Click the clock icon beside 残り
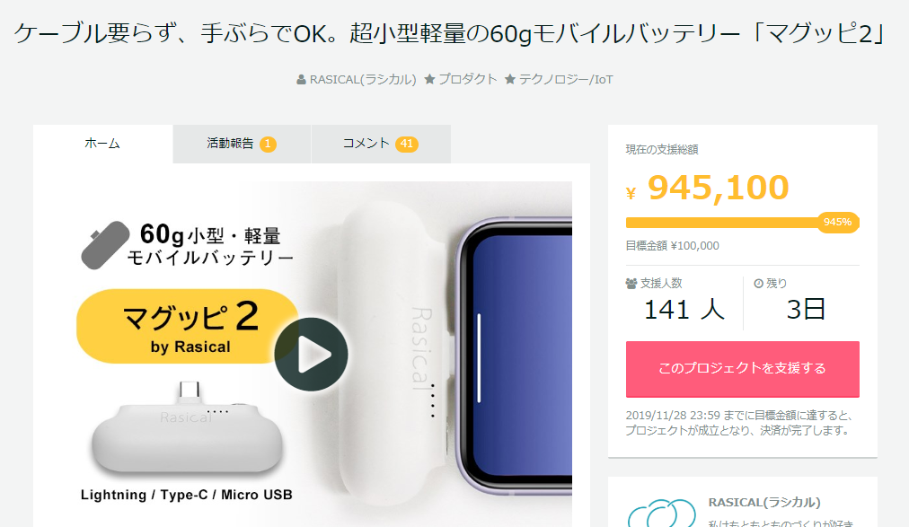Image resolution: width=909 pixels, height=527 pixels. pos(758,283)
